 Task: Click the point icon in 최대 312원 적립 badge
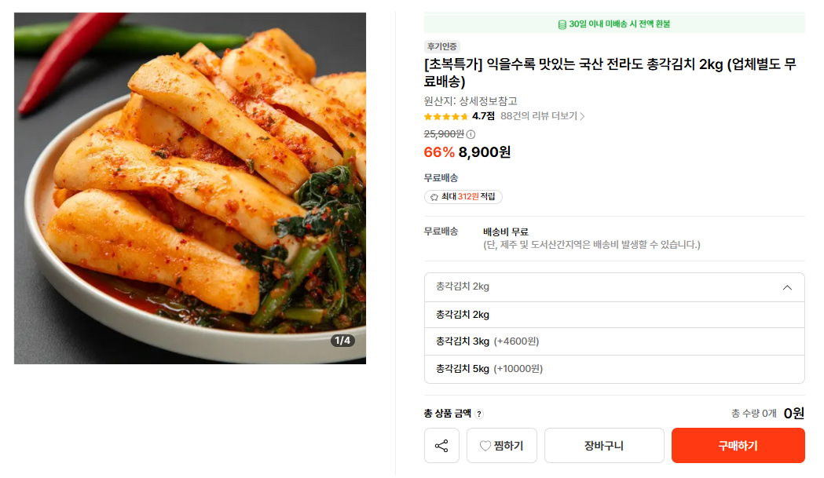pos(434,197)
